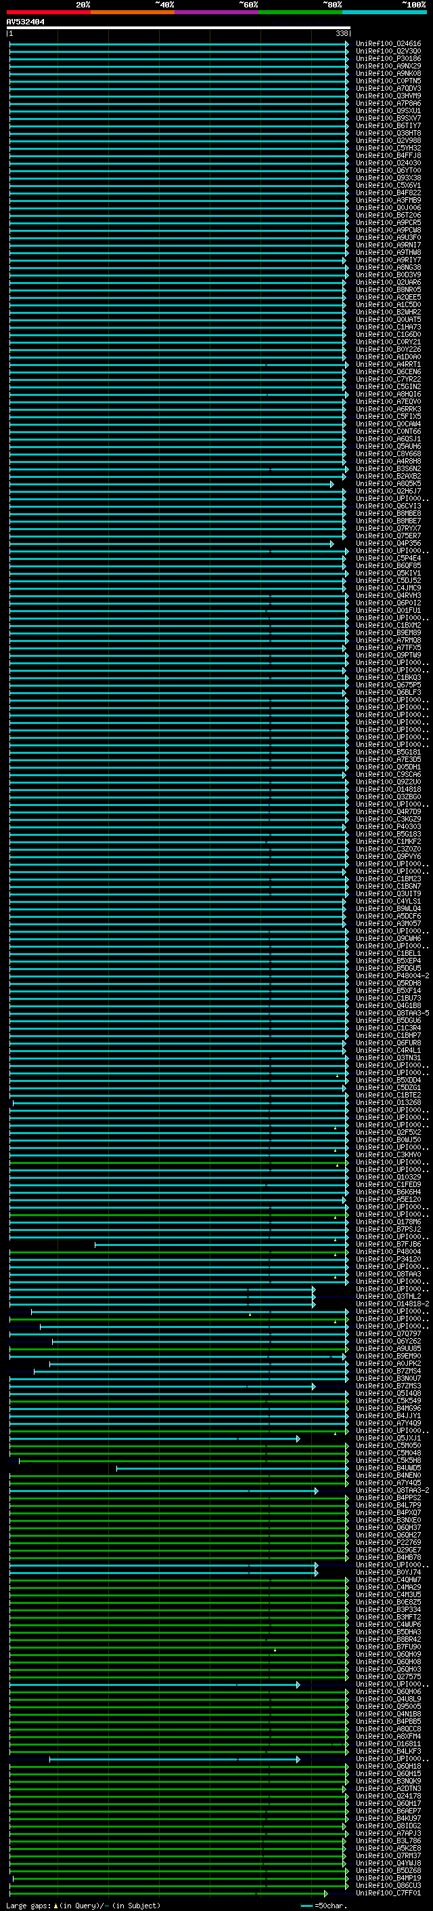Open hit UniRef100_O24616

[x=388, y=44]
